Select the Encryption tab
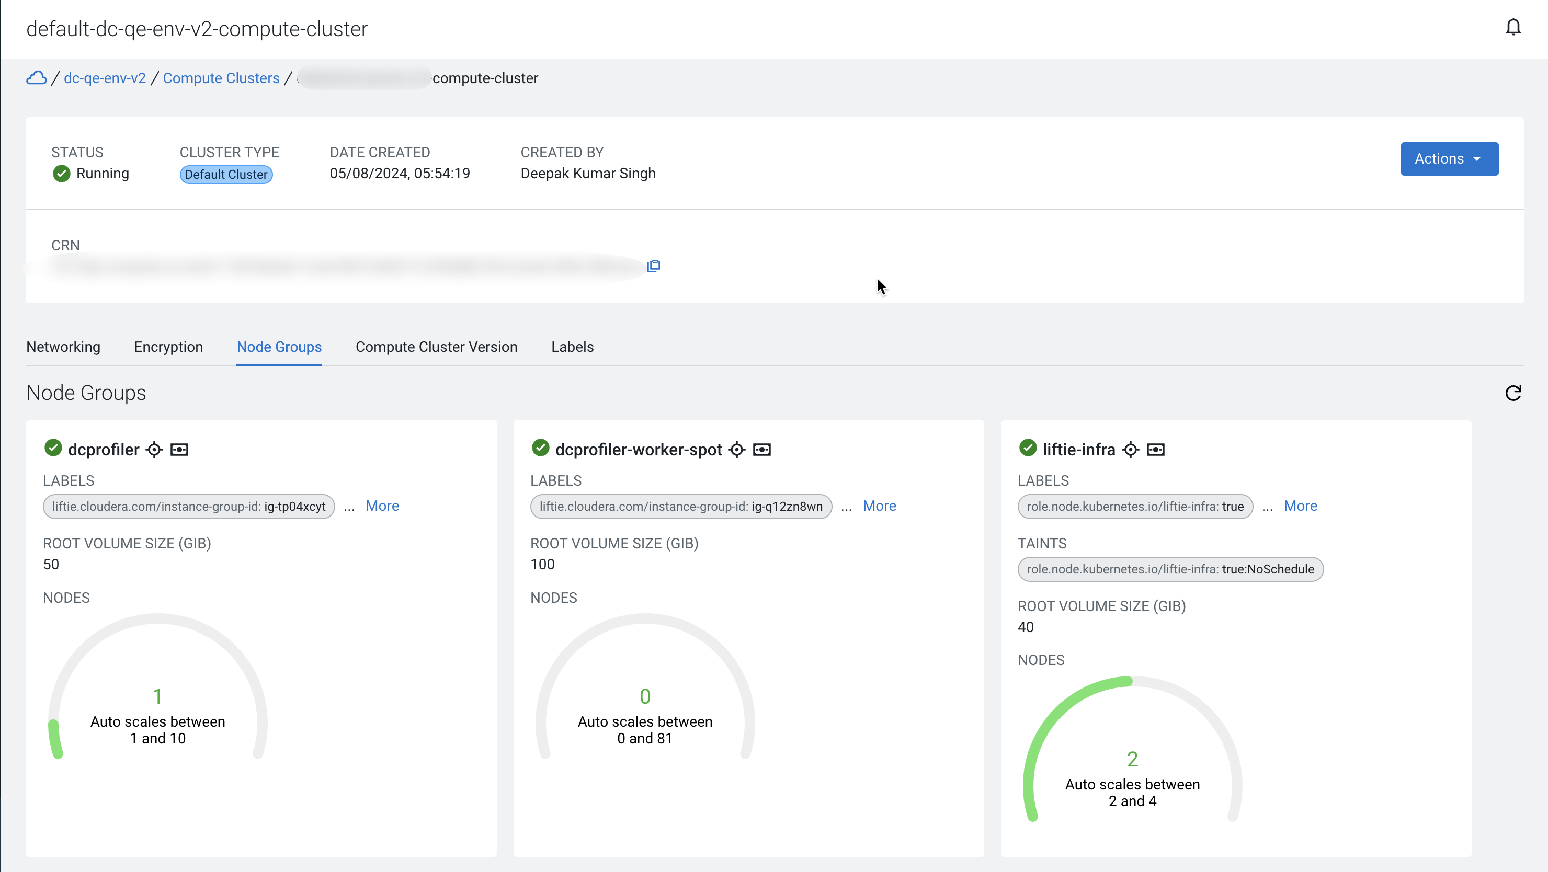The width and height of the screenshot is (1548, 872). tap(168, 347)
